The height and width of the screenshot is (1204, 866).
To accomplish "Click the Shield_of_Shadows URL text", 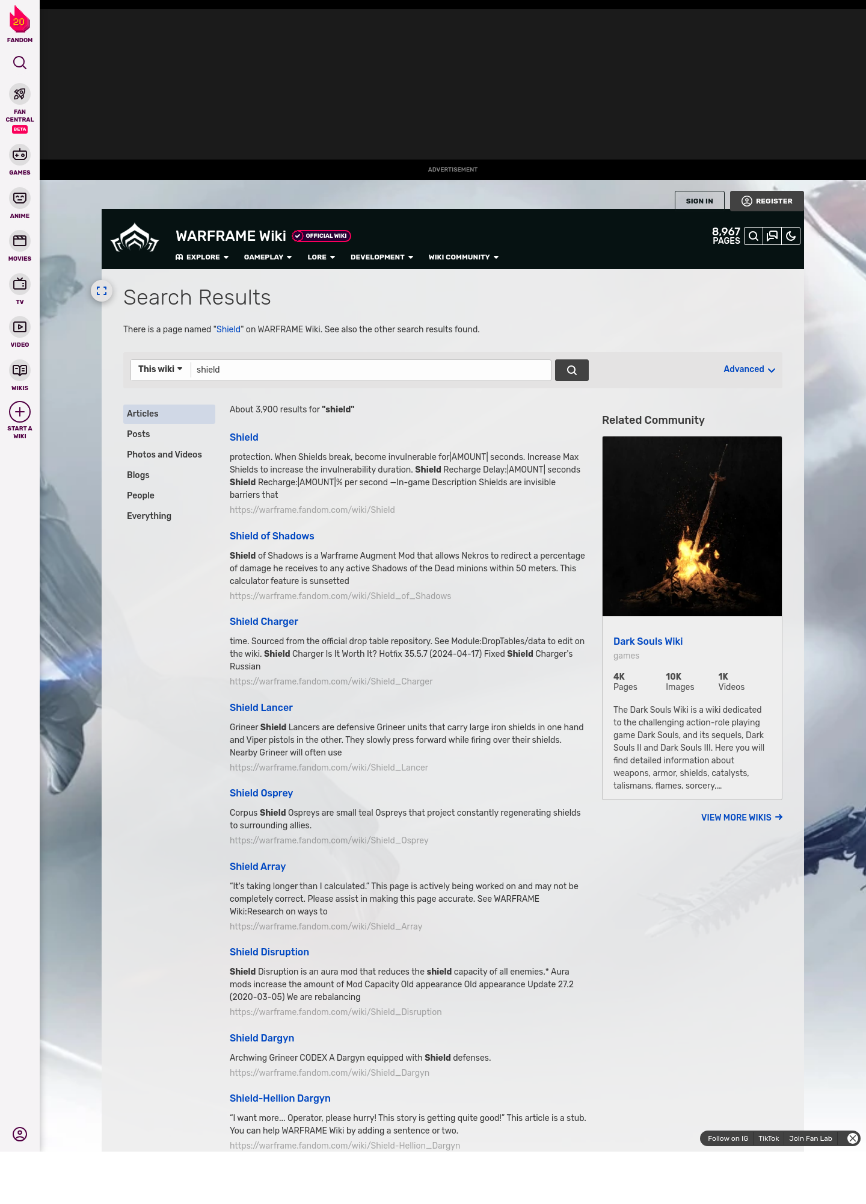I will tap(340, 596).
